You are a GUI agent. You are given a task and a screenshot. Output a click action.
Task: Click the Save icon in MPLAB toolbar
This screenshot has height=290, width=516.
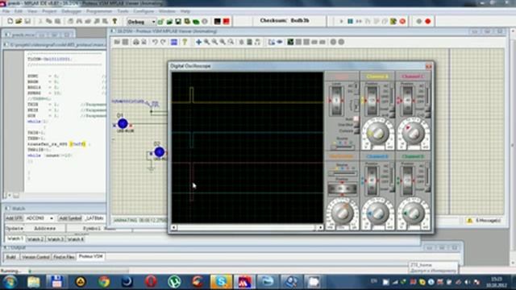(27, 21)
